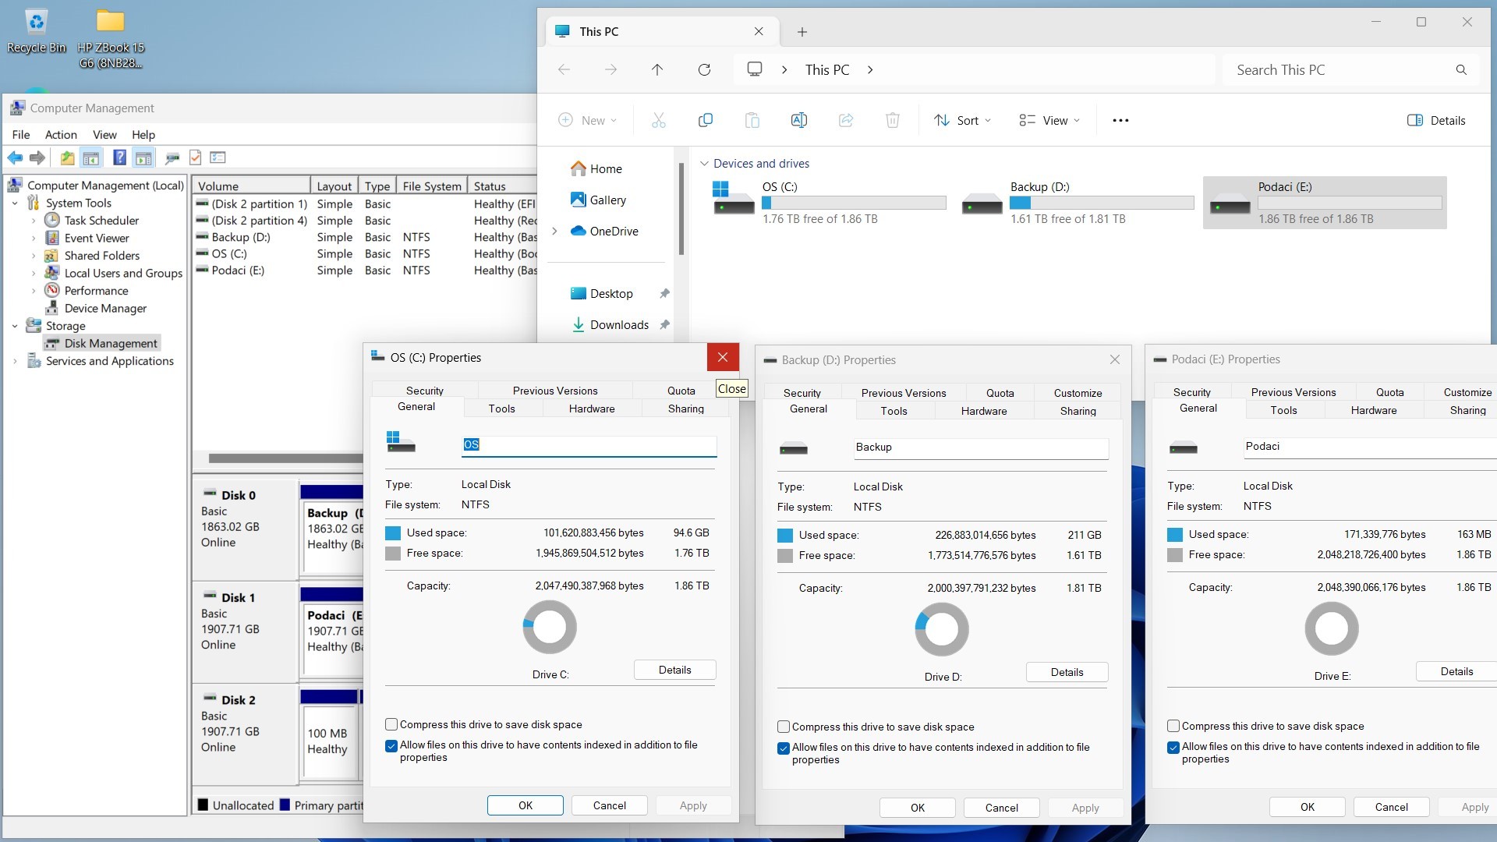Toggle file indexing checkbox in OS (C:) Properties

pos(391,745)
